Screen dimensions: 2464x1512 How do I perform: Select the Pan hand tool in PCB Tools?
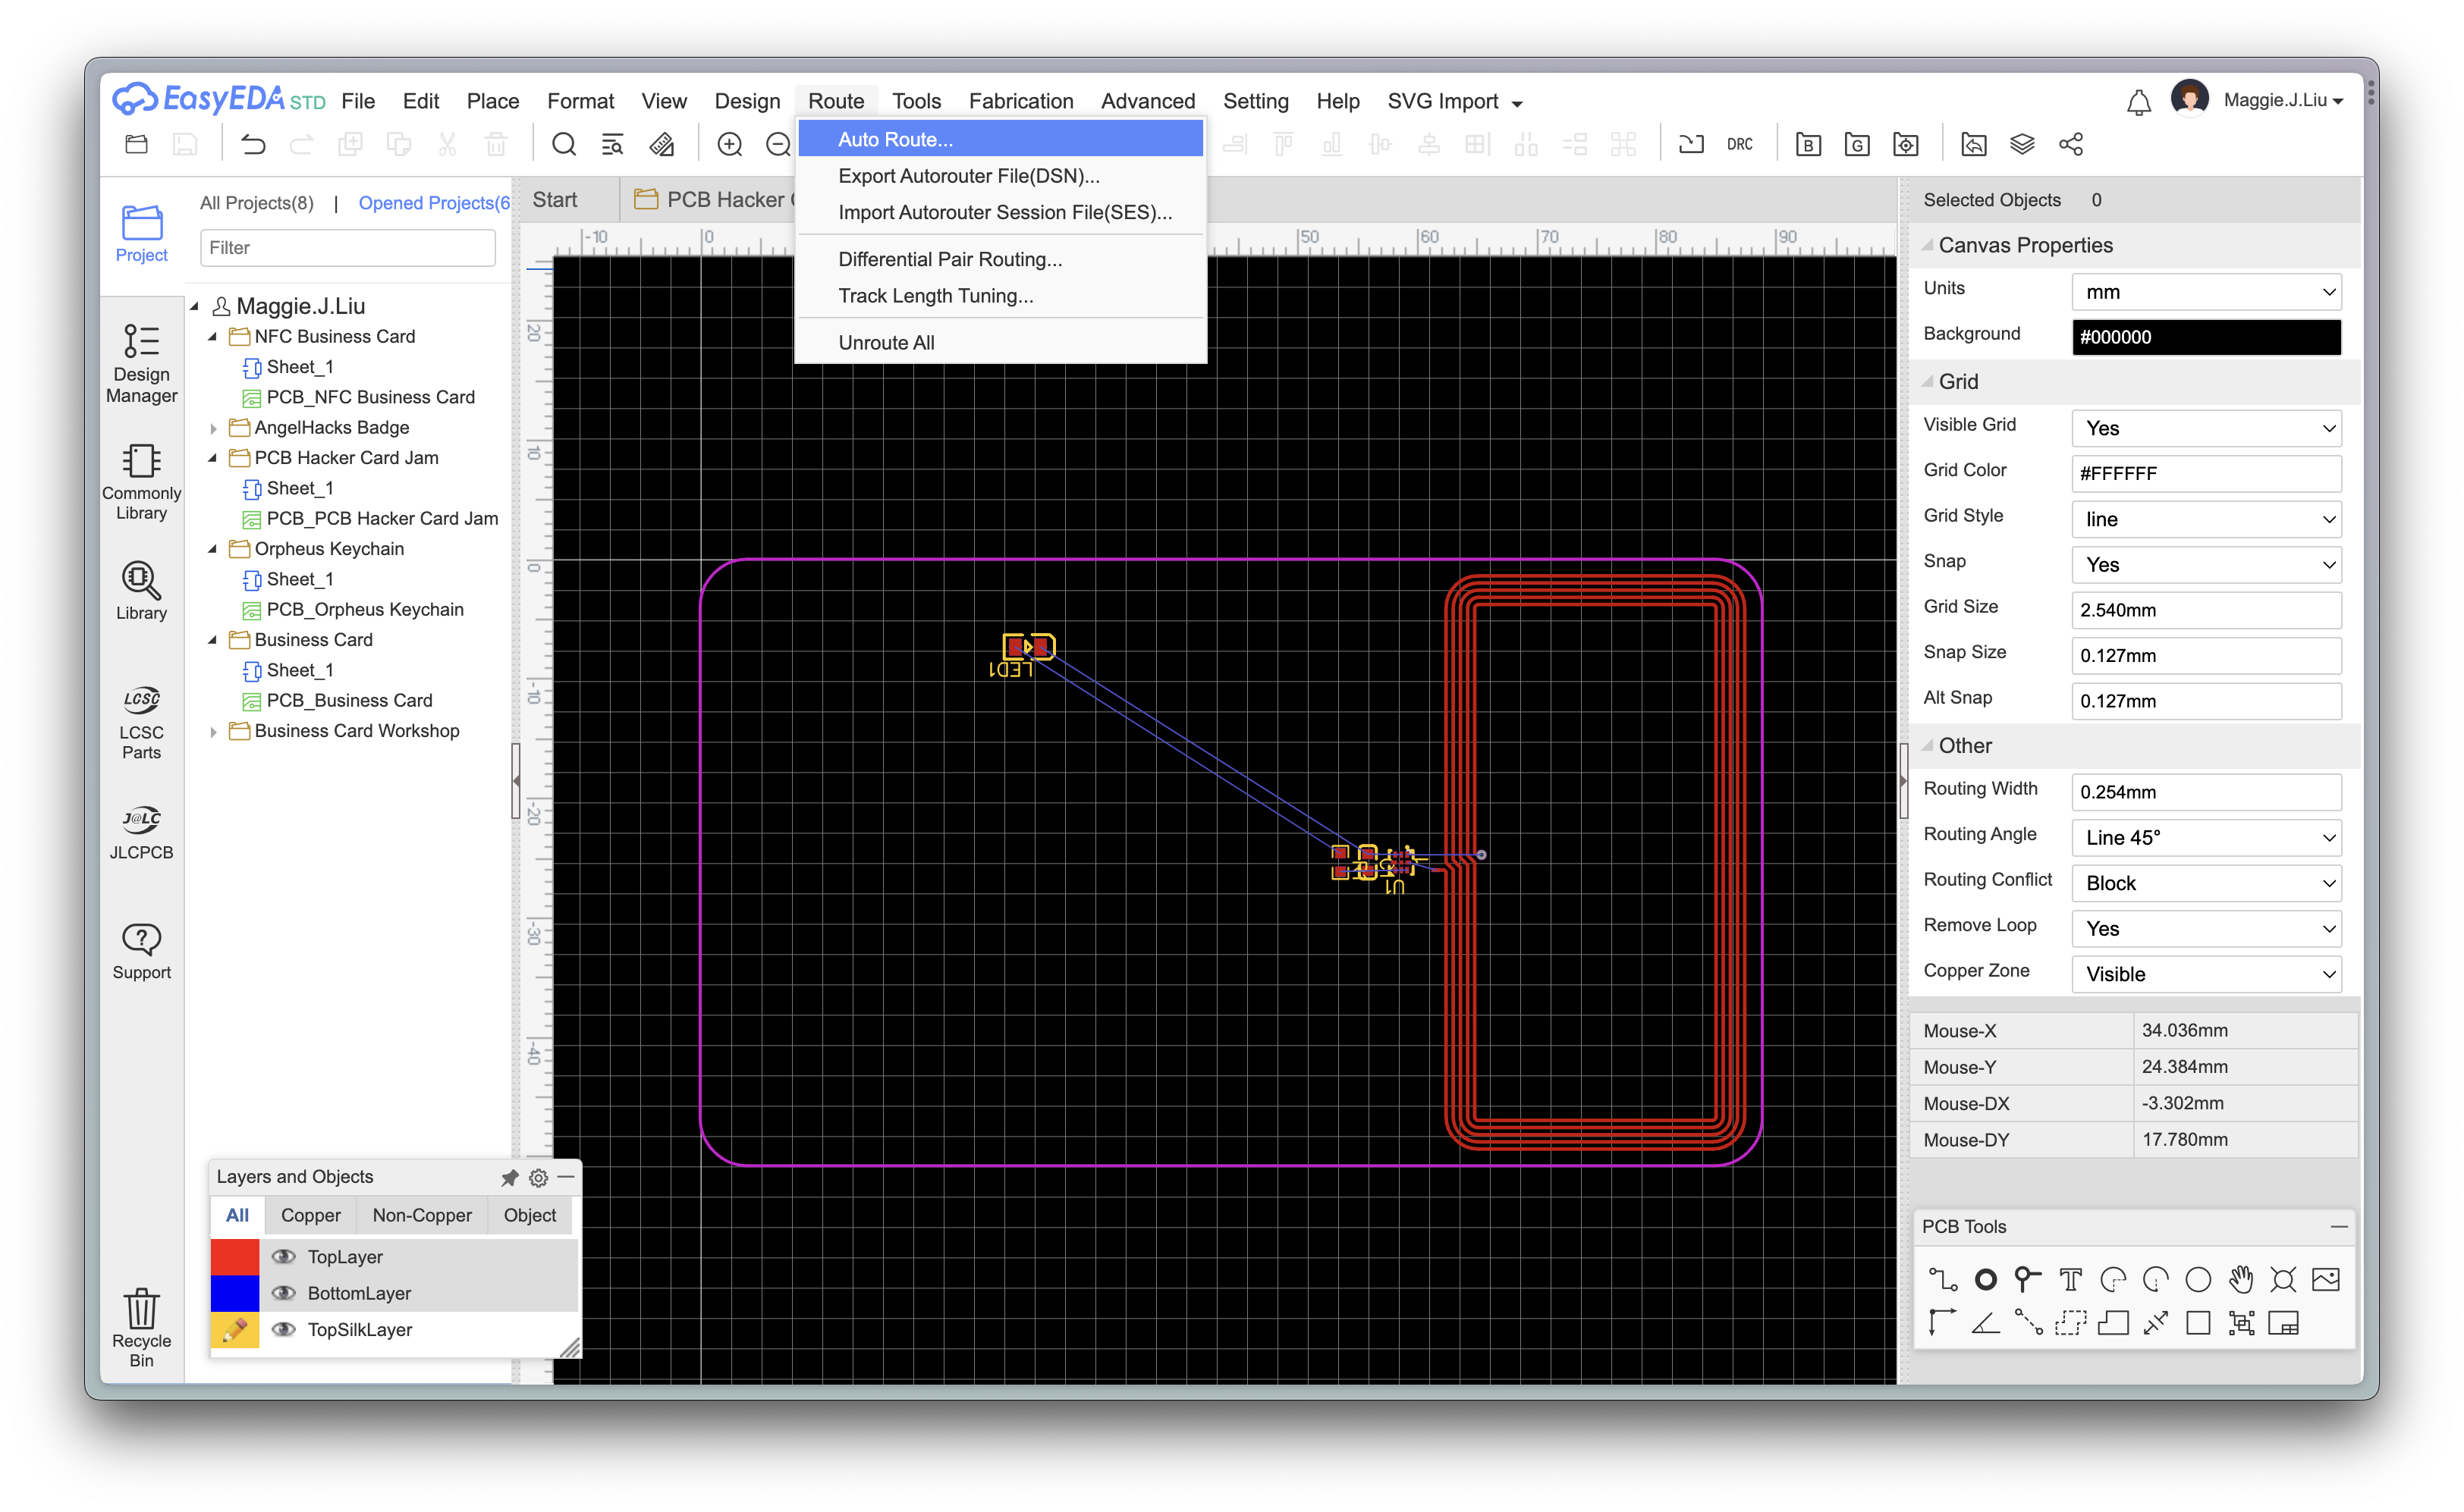click(x=2241, y=1279)
